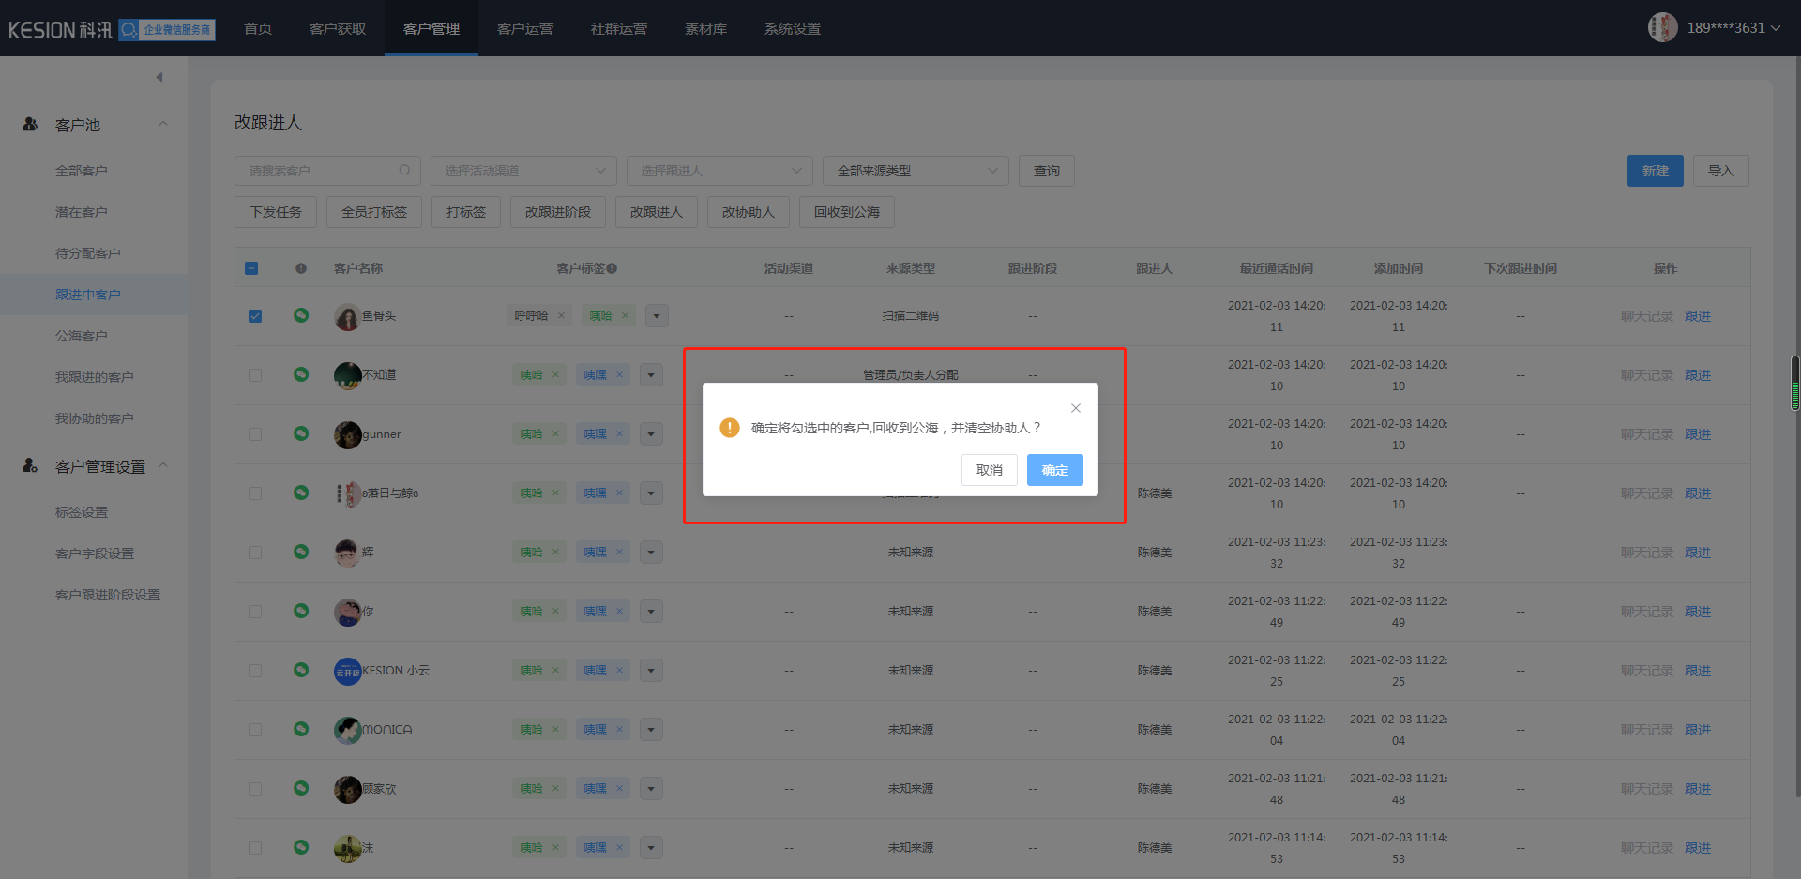Open 公海客户 in the sidebar
Viewport: 1801px width, 879px height.
click(82, 336)
